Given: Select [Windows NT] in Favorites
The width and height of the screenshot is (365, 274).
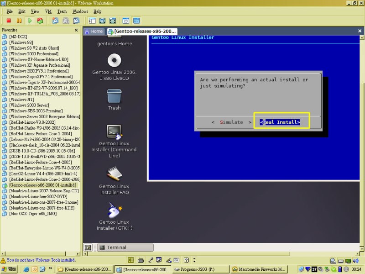Looking at the screenshot, I should click(21, 100).
